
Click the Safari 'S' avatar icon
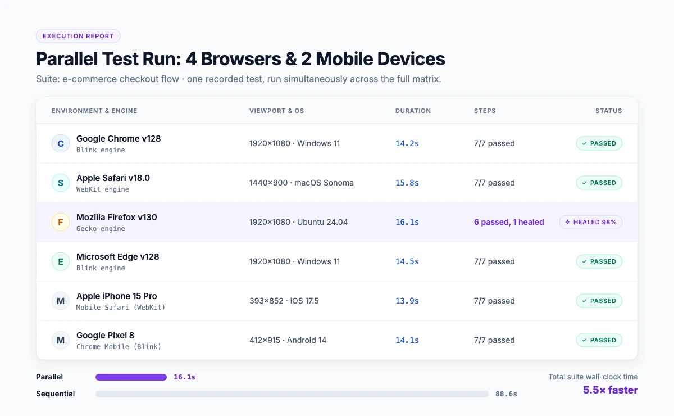61,183
